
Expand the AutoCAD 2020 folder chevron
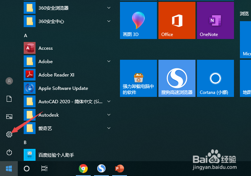click(109, 101)
